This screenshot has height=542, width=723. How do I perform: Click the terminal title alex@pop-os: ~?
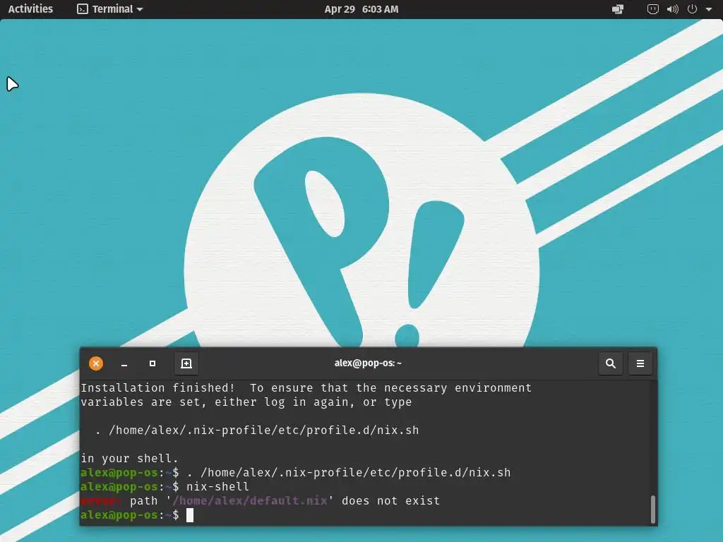[x=368, y=363]
